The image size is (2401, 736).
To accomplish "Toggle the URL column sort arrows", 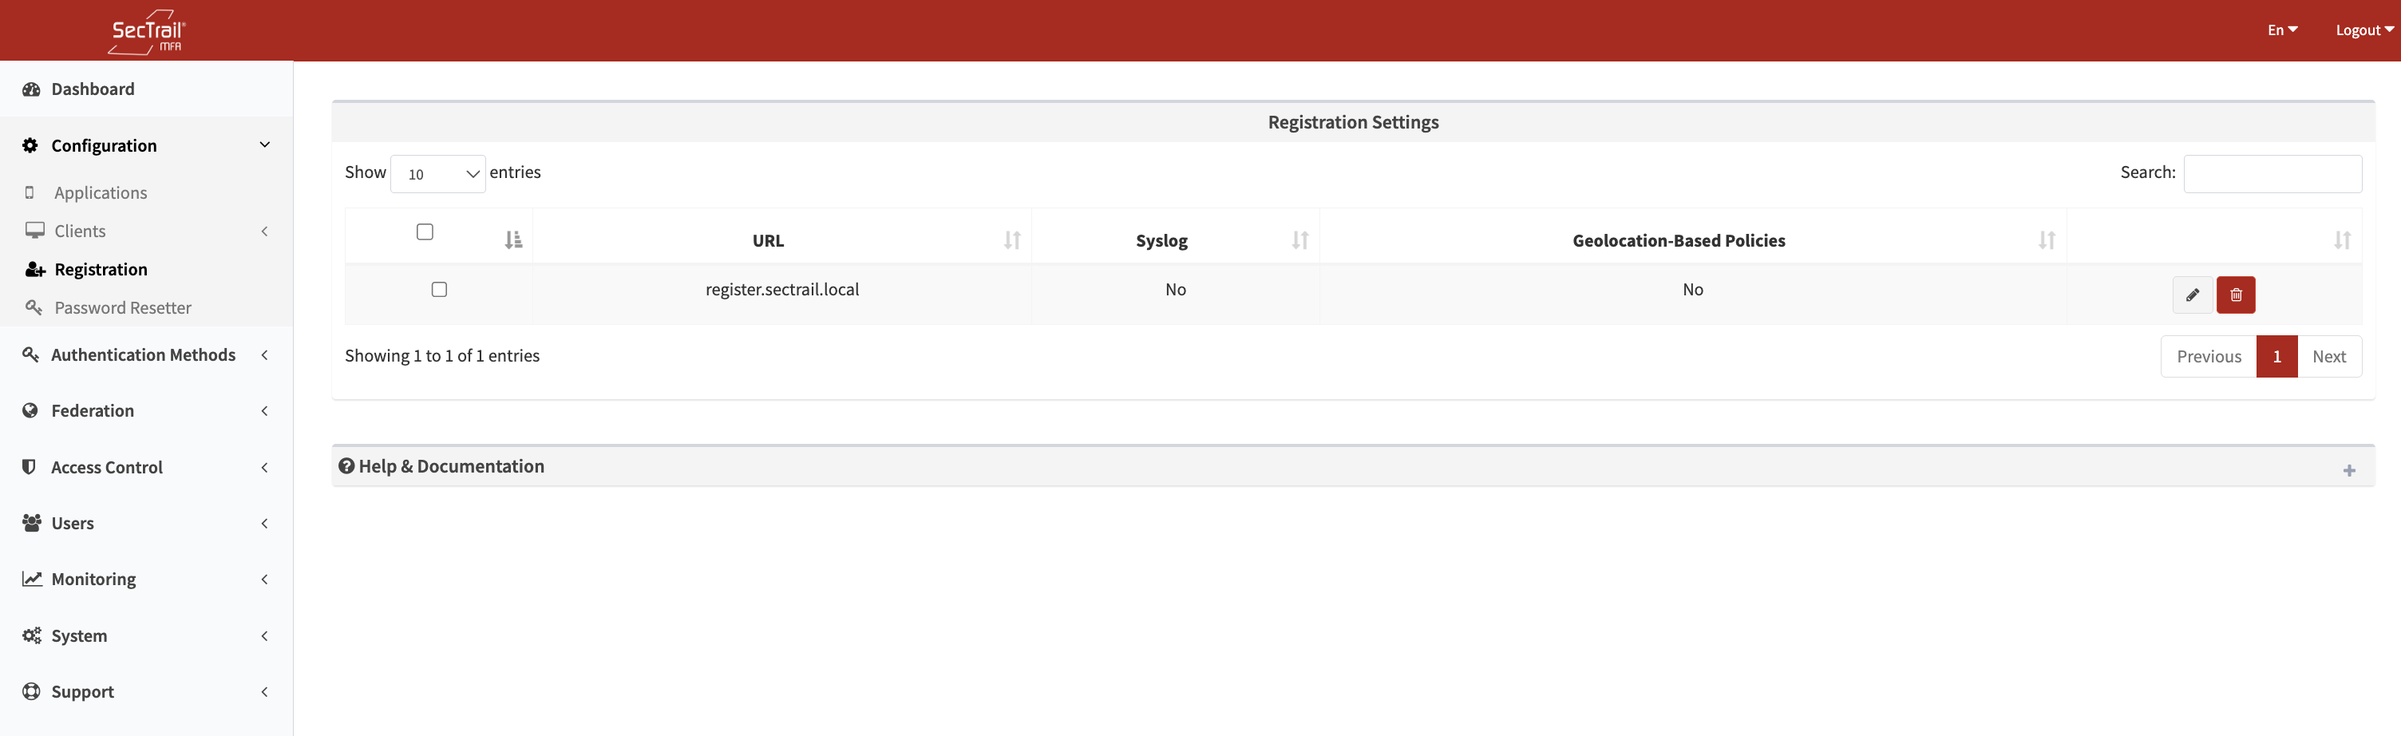I will coord(1012,239).
